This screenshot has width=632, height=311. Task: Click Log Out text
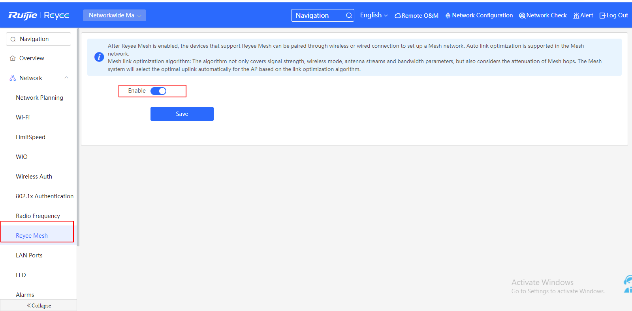pos(617,15)
